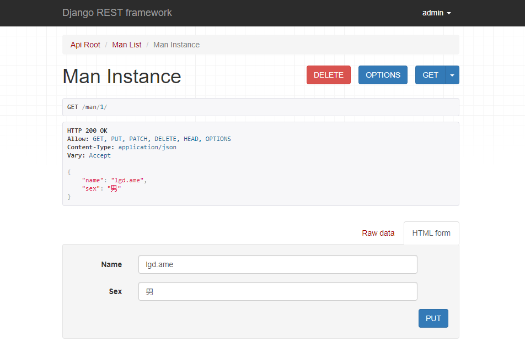The image size is (525, 342).
Task: Submit the form with the PUT button
Action: (433, 318)
